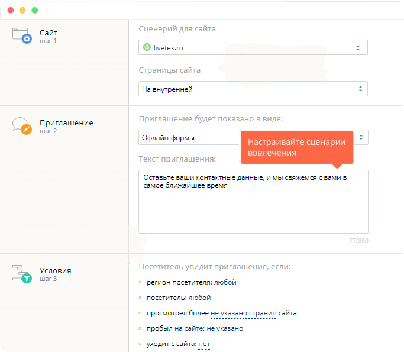Click the Условия funnel filter icon
Image resolution: width=404 pixels, height=352 pixels.
coord(22,274)
